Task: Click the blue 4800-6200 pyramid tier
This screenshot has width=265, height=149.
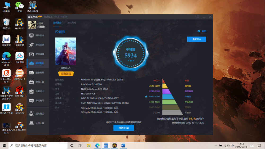Action: click(168, 97)
